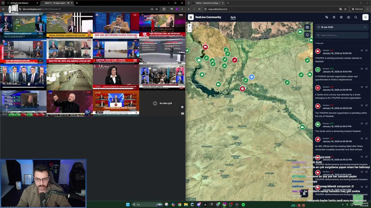This screenshot has height=208, width=371.
Task: Click the green camera marker on map
Action: 199,60
